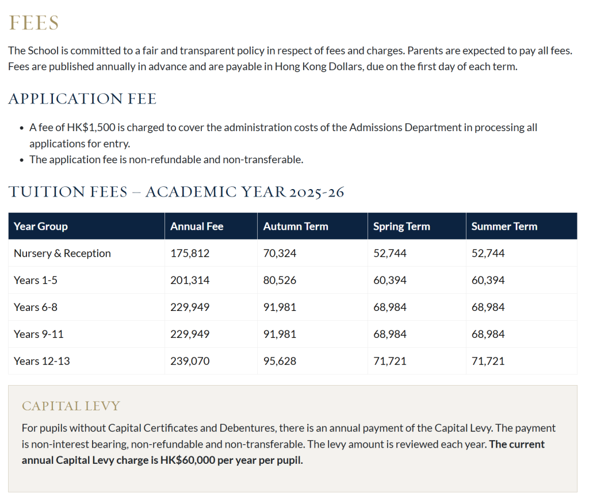
Task: Click the 175,812 annual fee cell
Action: point(190,253)
